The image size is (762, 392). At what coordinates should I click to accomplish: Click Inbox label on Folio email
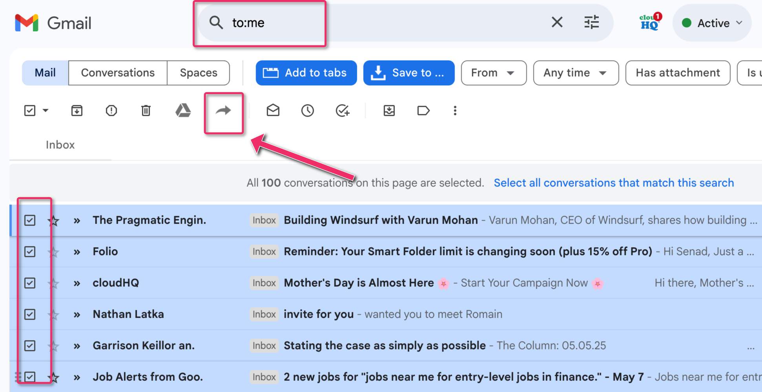pos(264,252)
